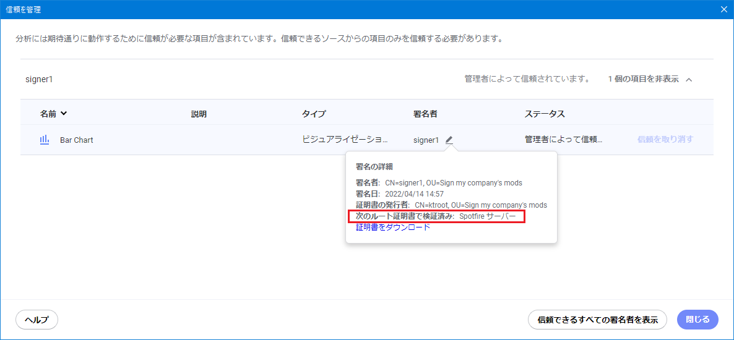Click 1 個の項目を非表示 toggle text
Screen dimensions: 734x340
643,79
